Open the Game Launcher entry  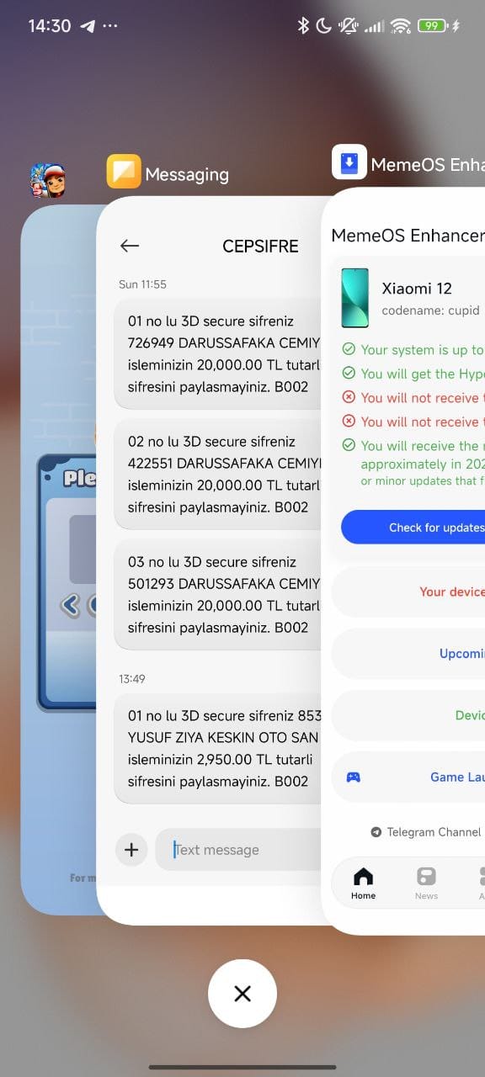coord(408,777)
